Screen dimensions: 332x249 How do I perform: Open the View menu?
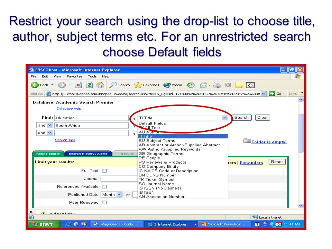[57, 76]
